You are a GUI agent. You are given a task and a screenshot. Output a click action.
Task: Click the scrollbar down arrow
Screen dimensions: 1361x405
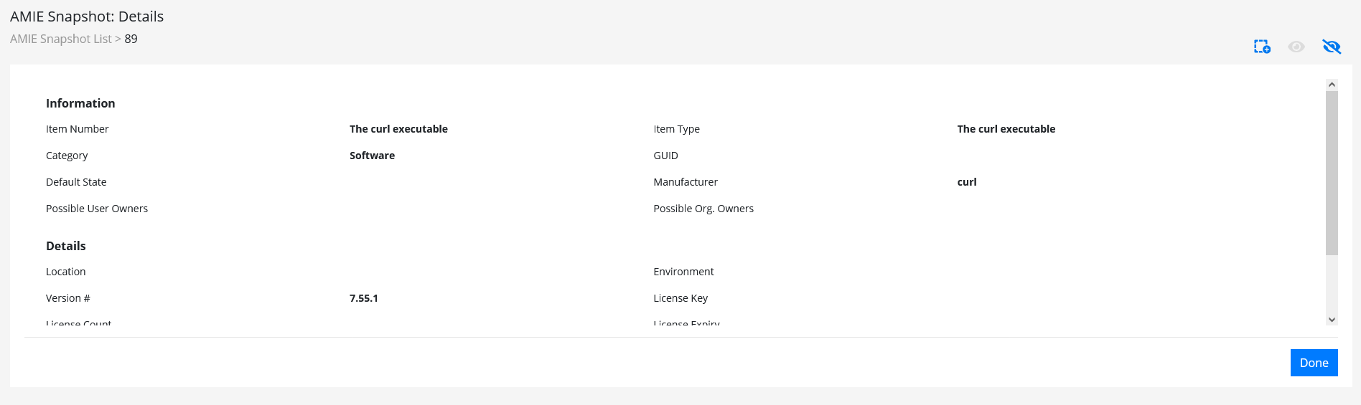click(x=1332, y=320)
